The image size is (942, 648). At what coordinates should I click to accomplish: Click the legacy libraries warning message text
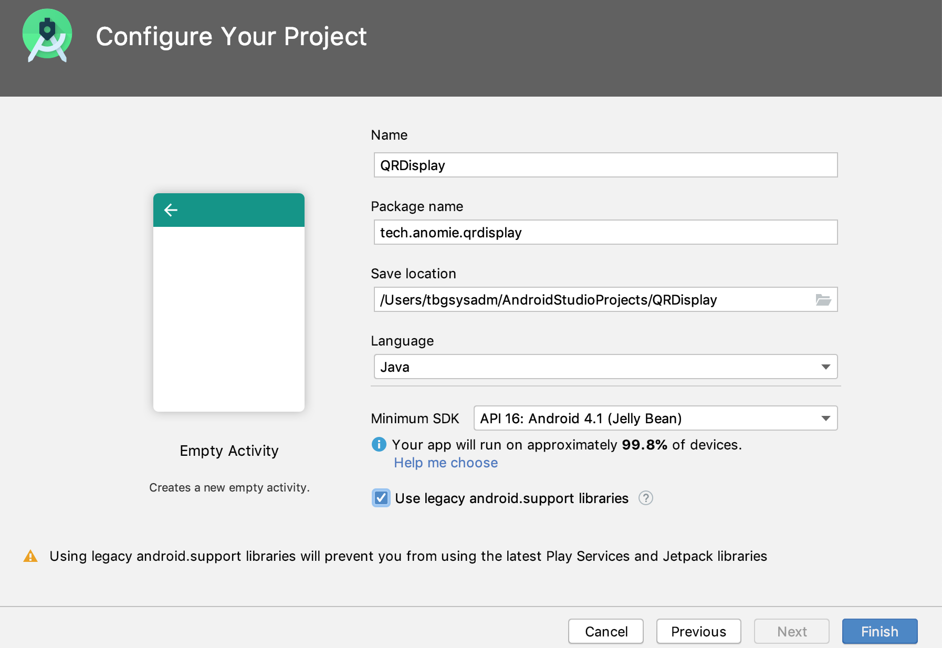click(x=408, y=556)
